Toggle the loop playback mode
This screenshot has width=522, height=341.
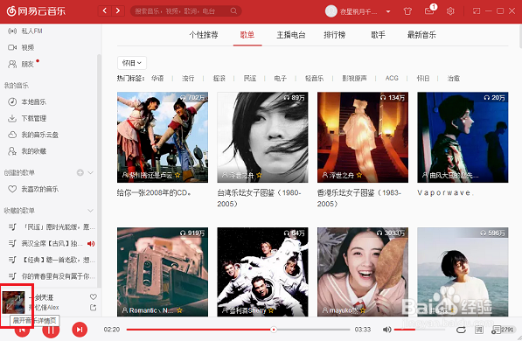[x=461, y=330]
